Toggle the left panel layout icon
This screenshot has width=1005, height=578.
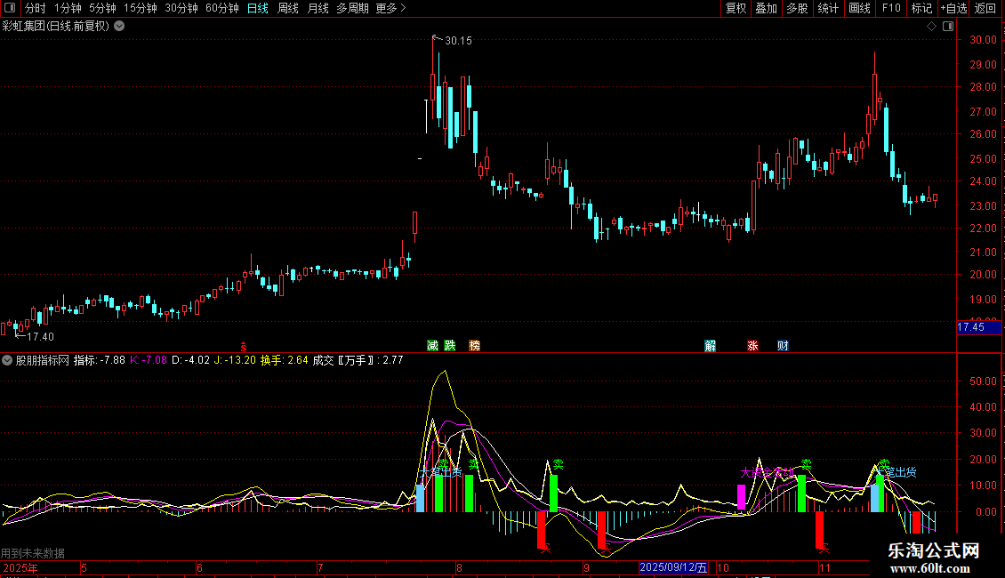(10, 8)
